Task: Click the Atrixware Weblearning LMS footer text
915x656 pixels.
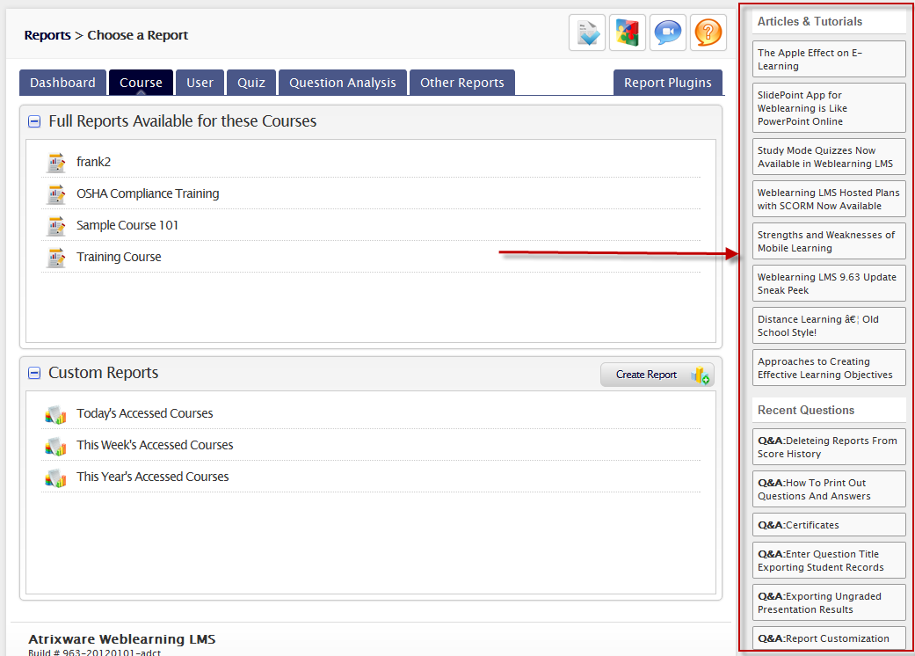Action: [122, 639]
